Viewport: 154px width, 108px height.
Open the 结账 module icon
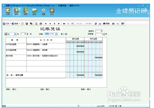tap(26, 12)
